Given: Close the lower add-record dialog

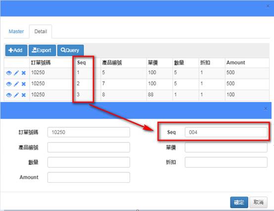Looking at the screenshot, I should [266, 108].
